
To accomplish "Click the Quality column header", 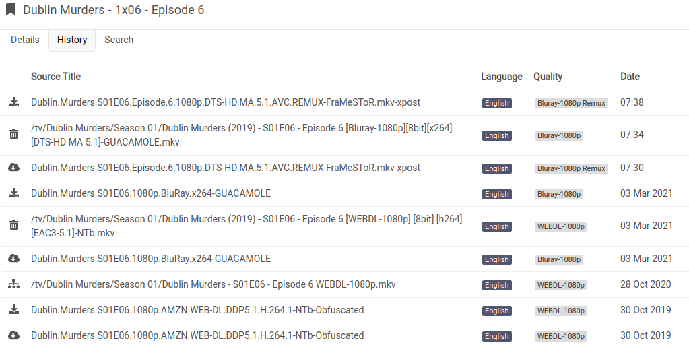I will (x=548, y=77).
